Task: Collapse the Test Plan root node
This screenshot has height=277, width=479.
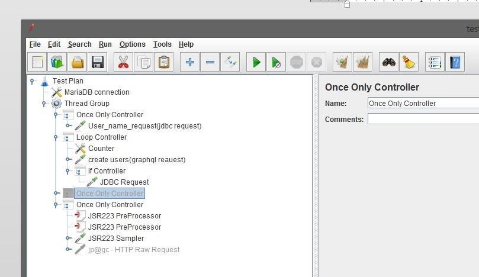Action: click(32, 81)
